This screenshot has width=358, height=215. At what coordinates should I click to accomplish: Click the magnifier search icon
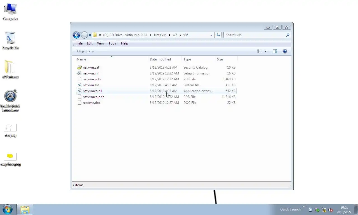coord(288,35)
